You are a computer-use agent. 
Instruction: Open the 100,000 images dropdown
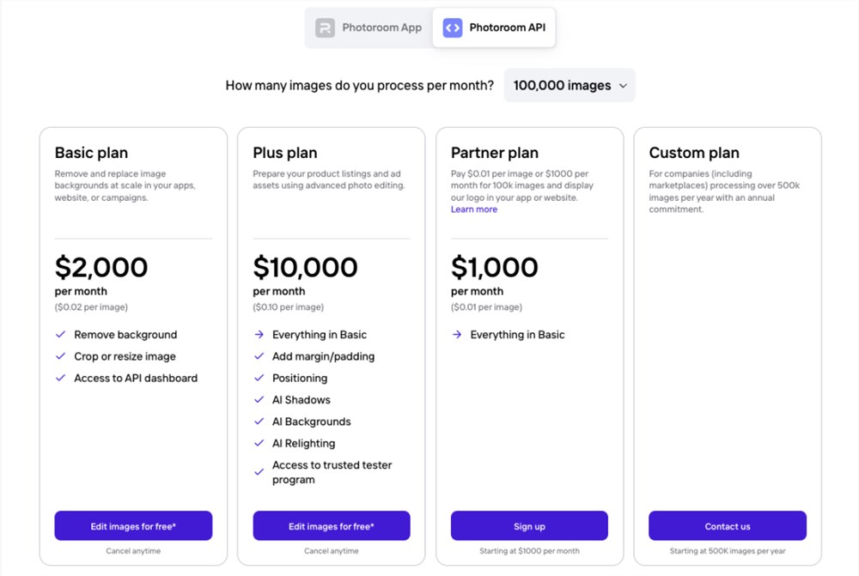[x=570, y=86]
